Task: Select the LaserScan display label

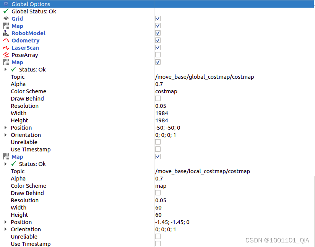Action: pyautogui.click(x=25, y=48)
